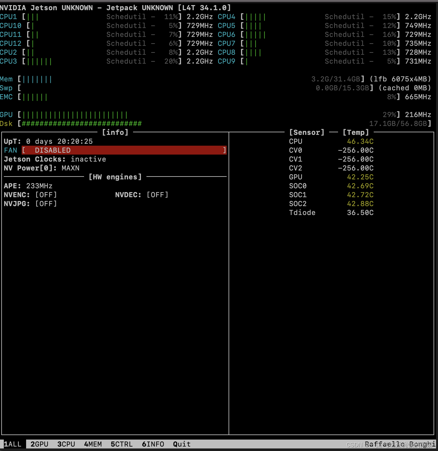Click the CPU8 label
438x451 pixels.
227,52
